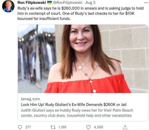
Task: Click the article description about Judith Giuliani
Action: pos(77,113)
